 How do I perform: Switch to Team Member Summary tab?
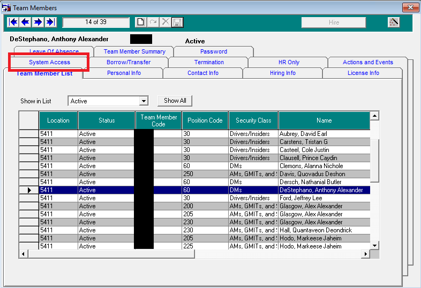134,51
